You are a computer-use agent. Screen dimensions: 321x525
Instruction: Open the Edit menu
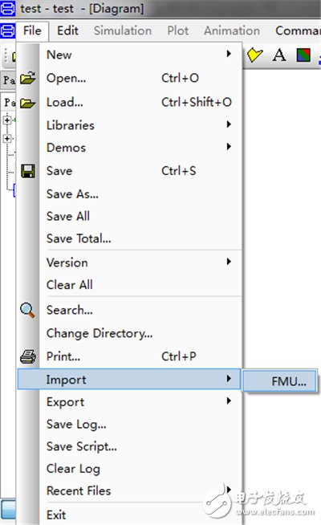click(x=67, y=31)
